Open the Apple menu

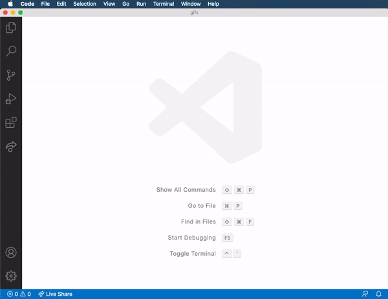10,4
